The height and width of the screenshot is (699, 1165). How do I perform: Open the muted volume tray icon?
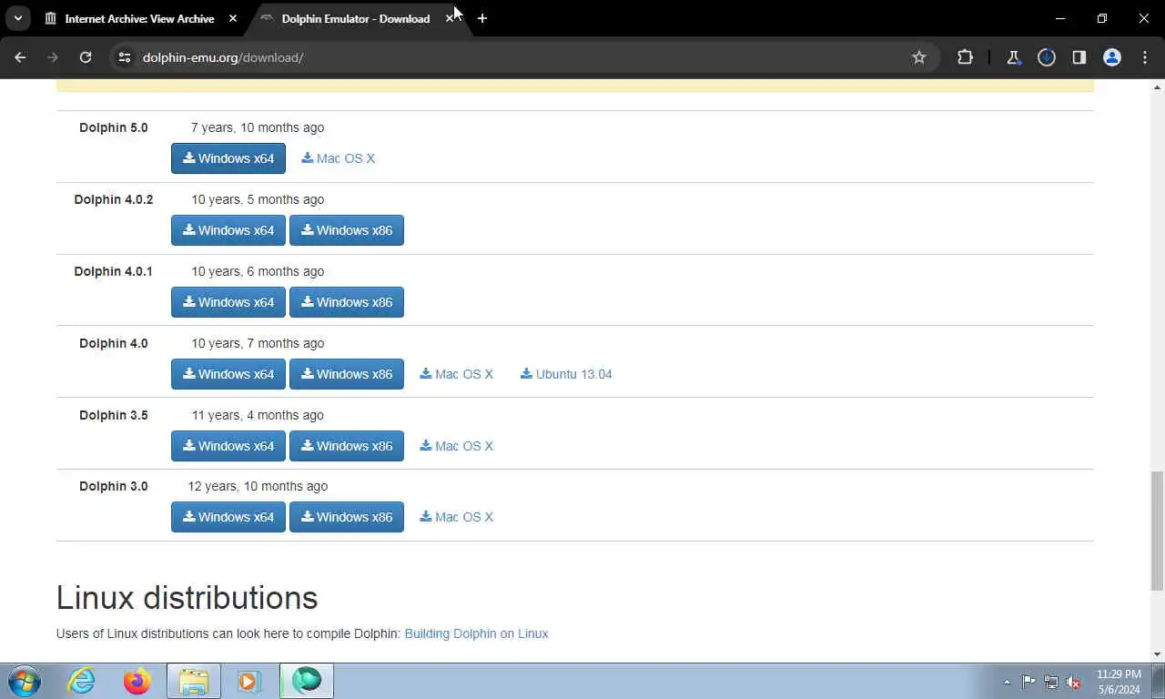(1074, 682)
